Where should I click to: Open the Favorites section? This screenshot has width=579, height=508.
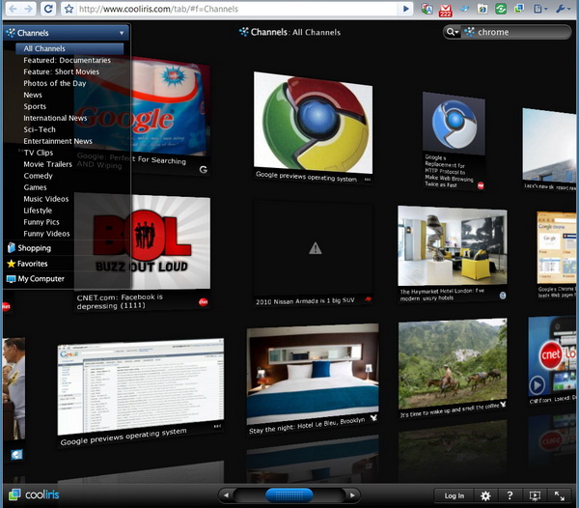28,264
